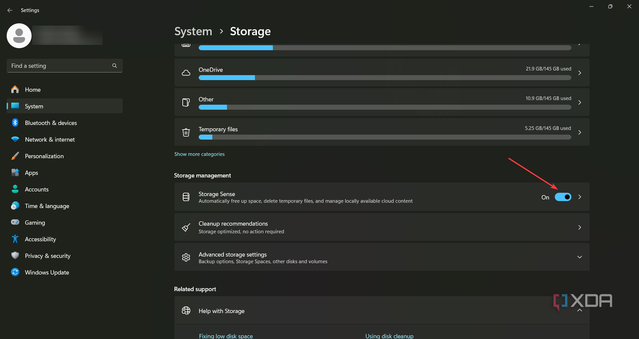Click the OneDrive cloud icon
Viewport: 639px width, 339px height.
[186, 73]
